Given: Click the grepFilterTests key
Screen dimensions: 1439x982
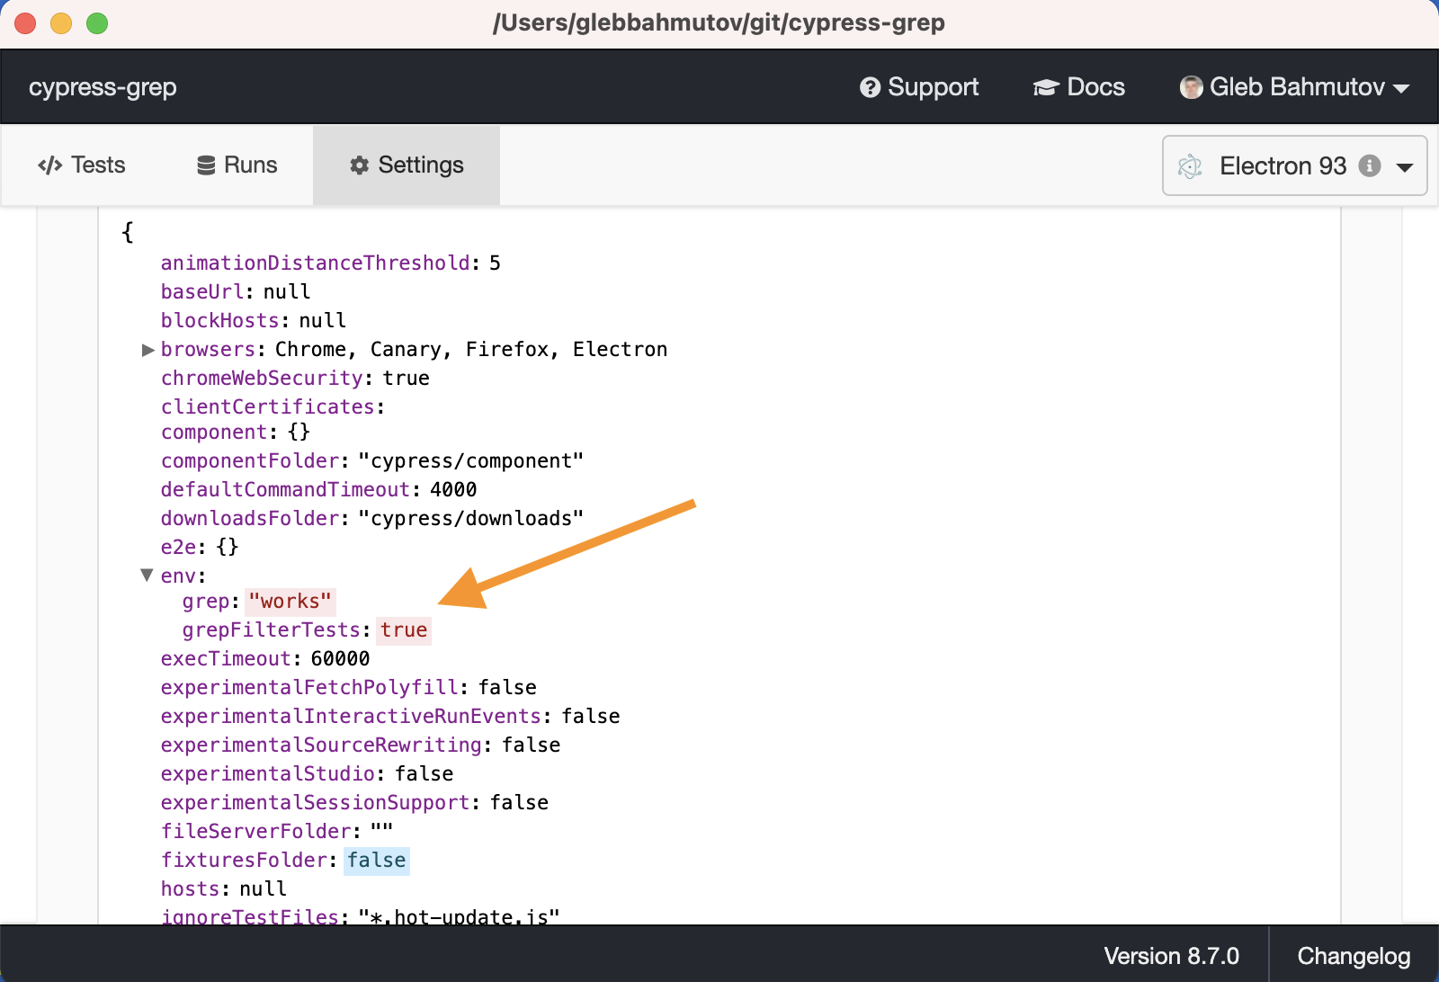Looking at the screenshot, I should coord(272,629).
